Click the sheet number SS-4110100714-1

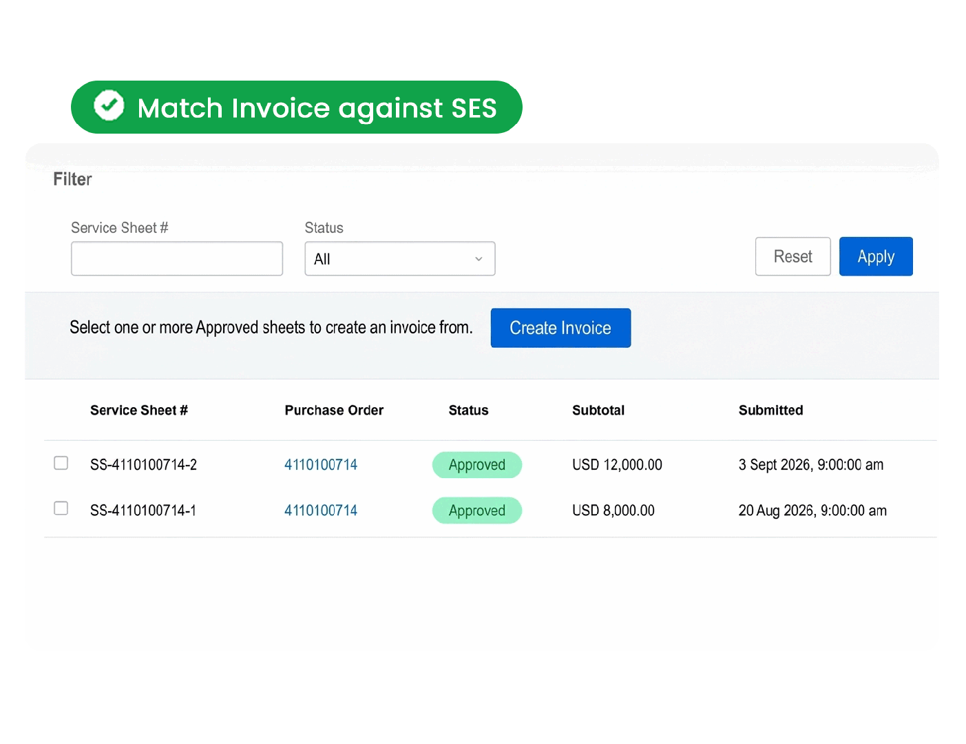[x=143, y=510]
